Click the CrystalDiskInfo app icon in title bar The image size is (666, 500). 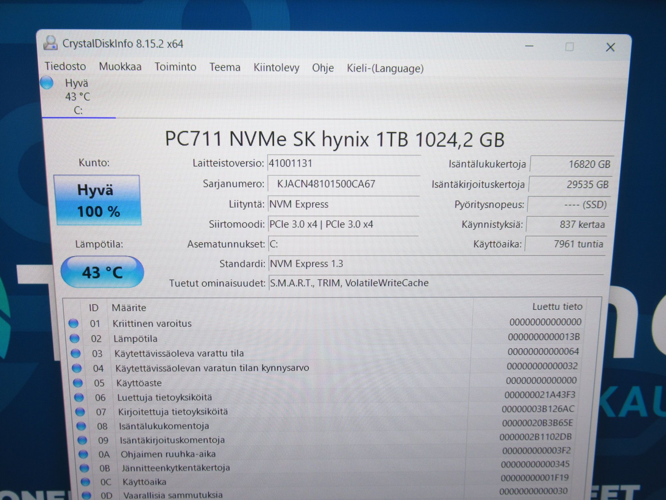(x=50, y=43)
